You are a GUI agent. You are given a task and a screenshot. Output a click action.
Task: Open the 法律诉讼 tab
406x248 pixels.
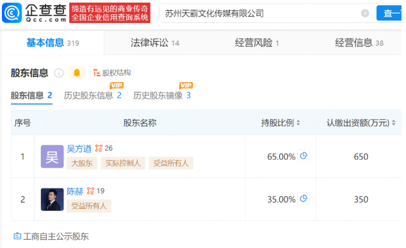coord(155,42)
